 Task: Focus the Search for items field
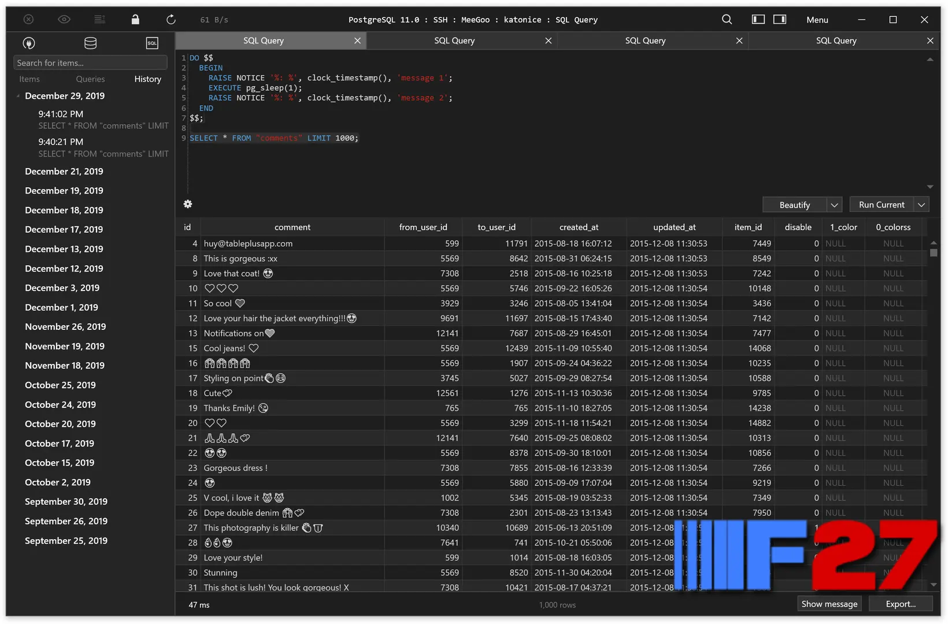90,62
